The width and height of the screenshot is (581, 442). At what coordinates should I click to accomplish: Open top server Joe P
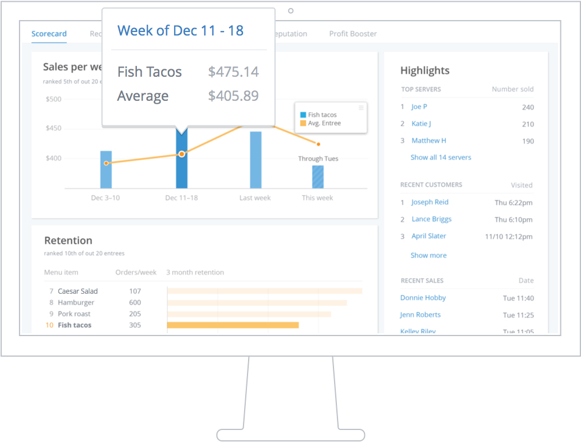(x=419, y=107)
